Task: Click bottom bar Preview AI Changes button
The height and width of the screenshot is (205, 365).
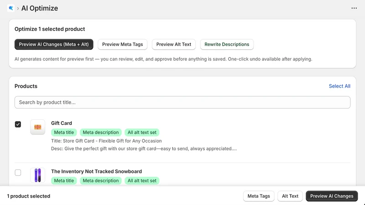Action: point(332,196)
